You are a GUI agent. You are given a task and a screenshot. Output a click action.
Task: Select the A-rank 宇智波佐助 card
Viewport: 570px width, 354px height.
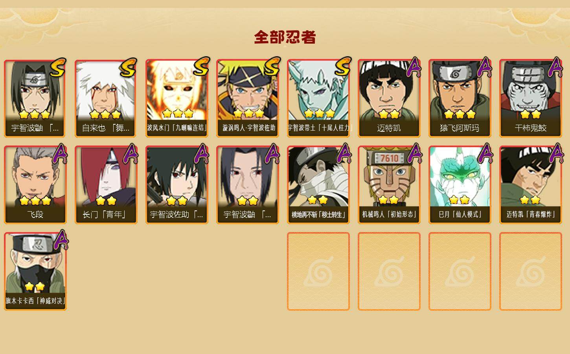pos(177,185)
